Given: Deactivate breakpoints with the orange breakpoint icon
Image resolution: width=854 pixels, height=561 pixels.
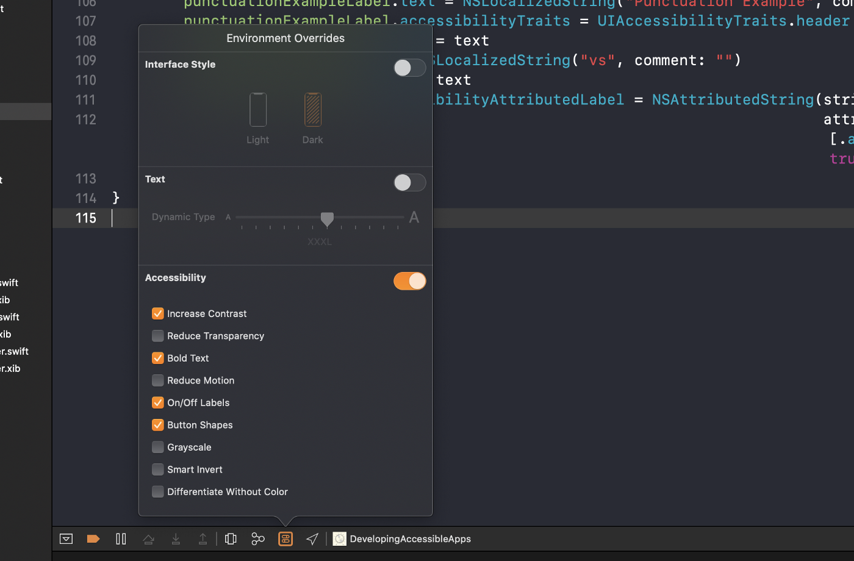Looking at the screenshot, I should click(93, 539).
